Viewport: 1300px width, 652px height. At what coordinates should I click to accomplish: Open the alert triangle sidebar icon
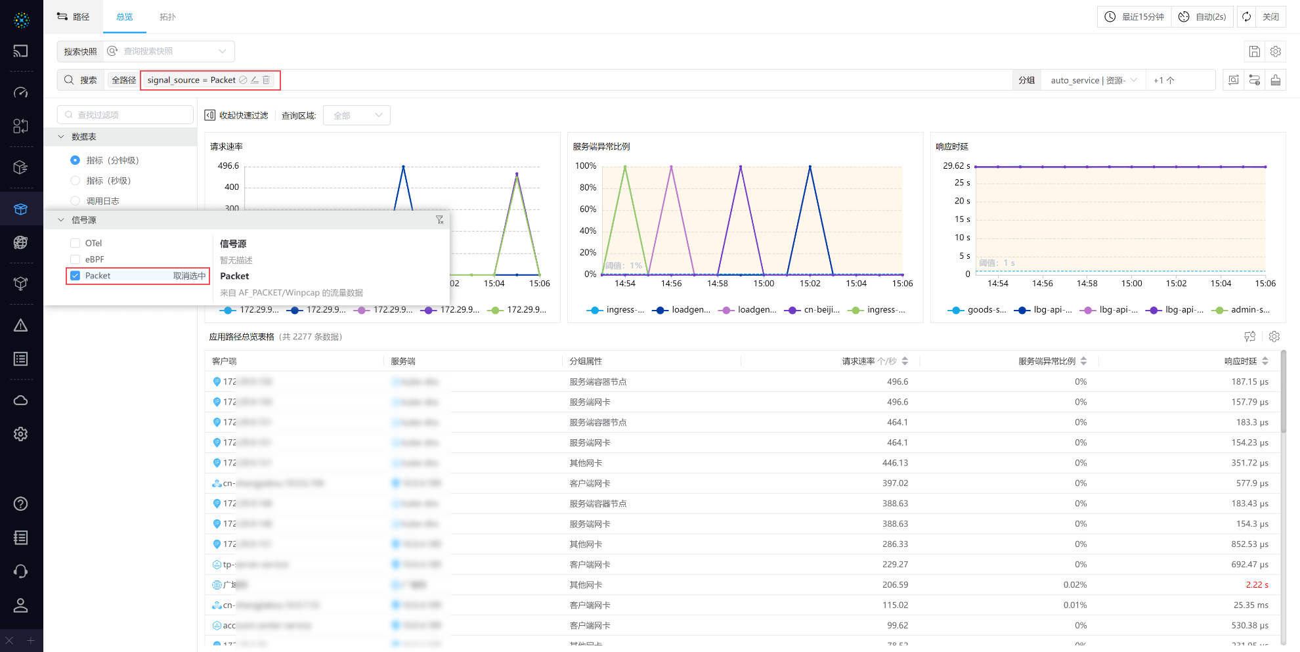point(21,326)
